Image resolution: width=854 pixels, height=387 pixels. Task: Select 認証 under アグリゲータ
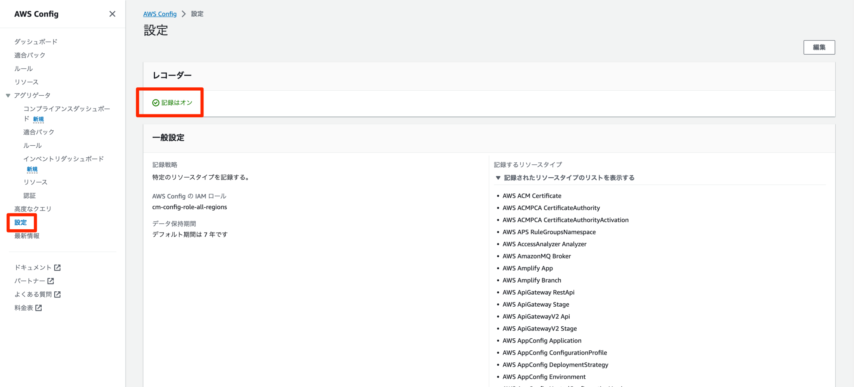click(30, 195)
